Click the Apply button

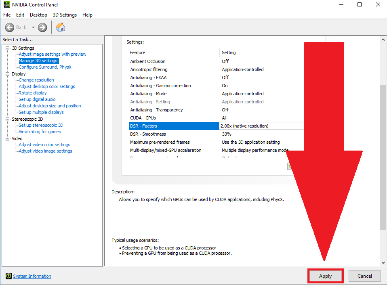326,276
